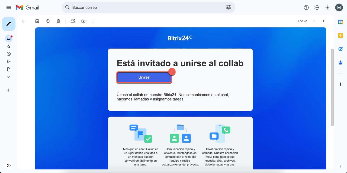Open the account avatar M

(339, 8)
